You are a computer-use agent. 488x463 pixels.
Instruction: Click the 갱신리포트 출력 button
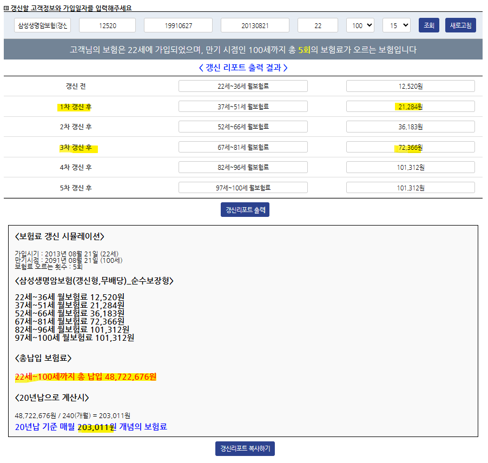tap(245, 210)
